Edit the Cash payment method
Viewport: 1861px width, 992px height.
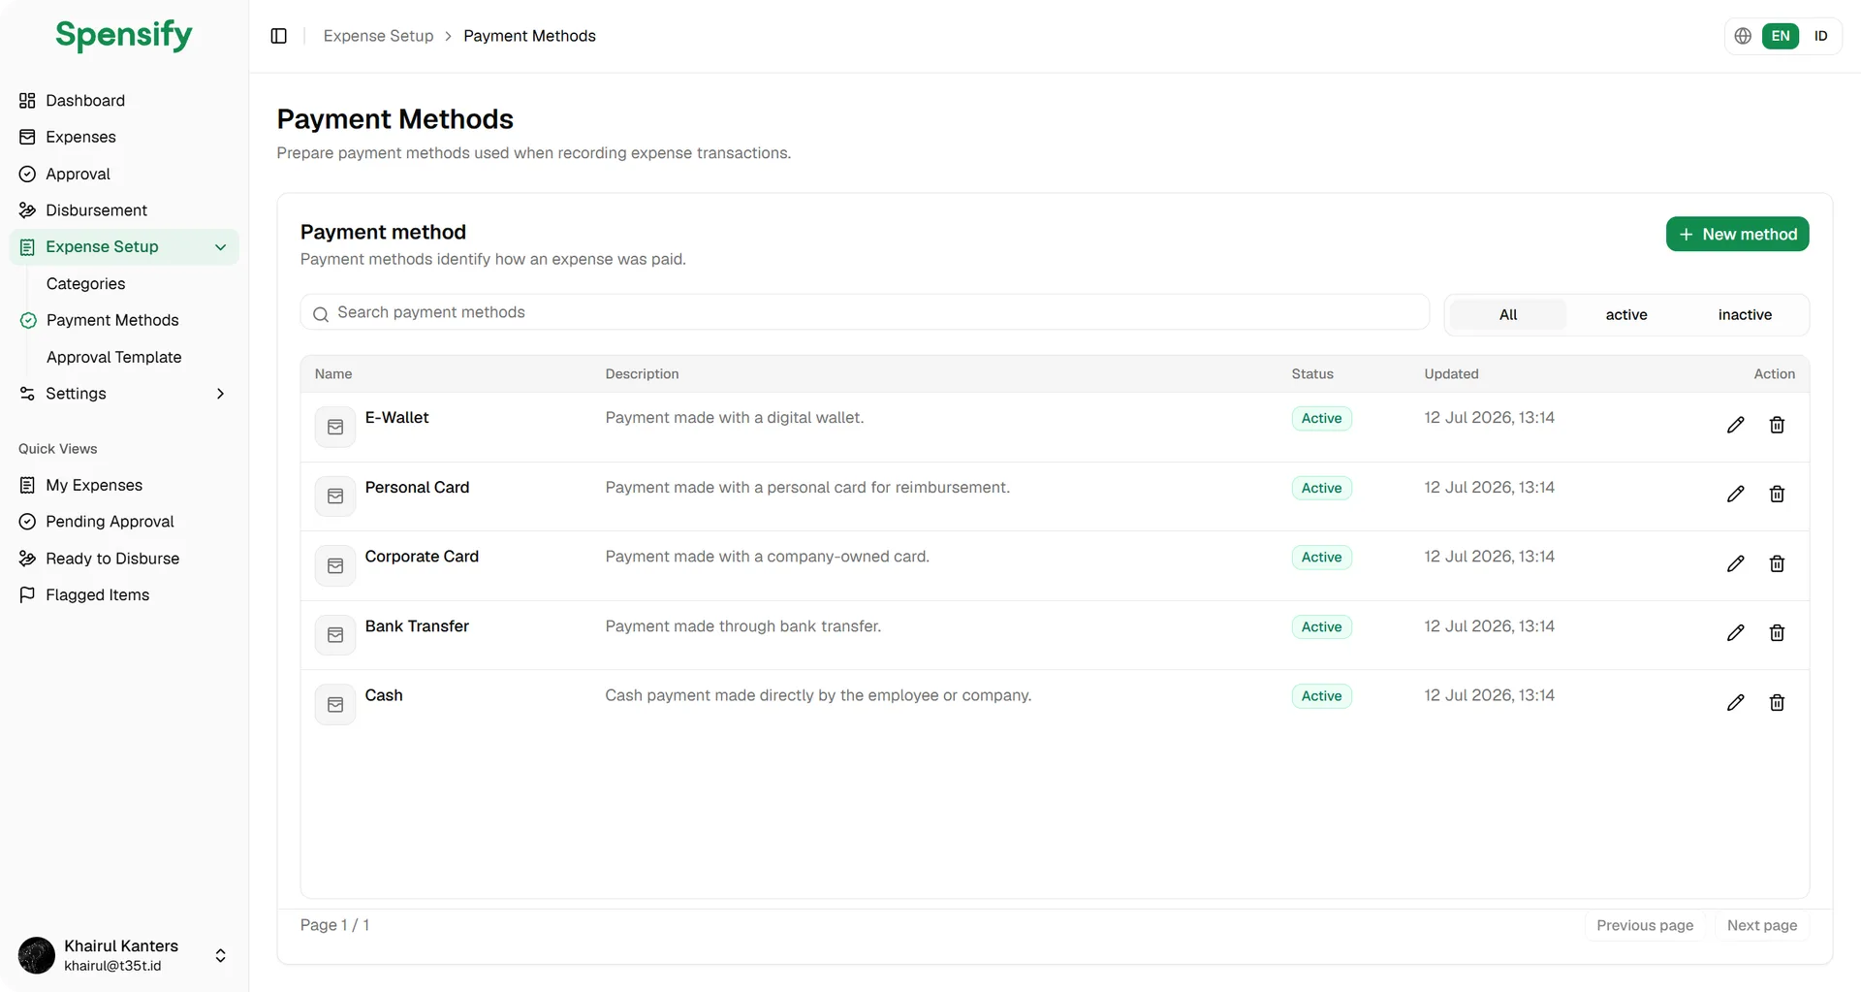point(1735,702)
